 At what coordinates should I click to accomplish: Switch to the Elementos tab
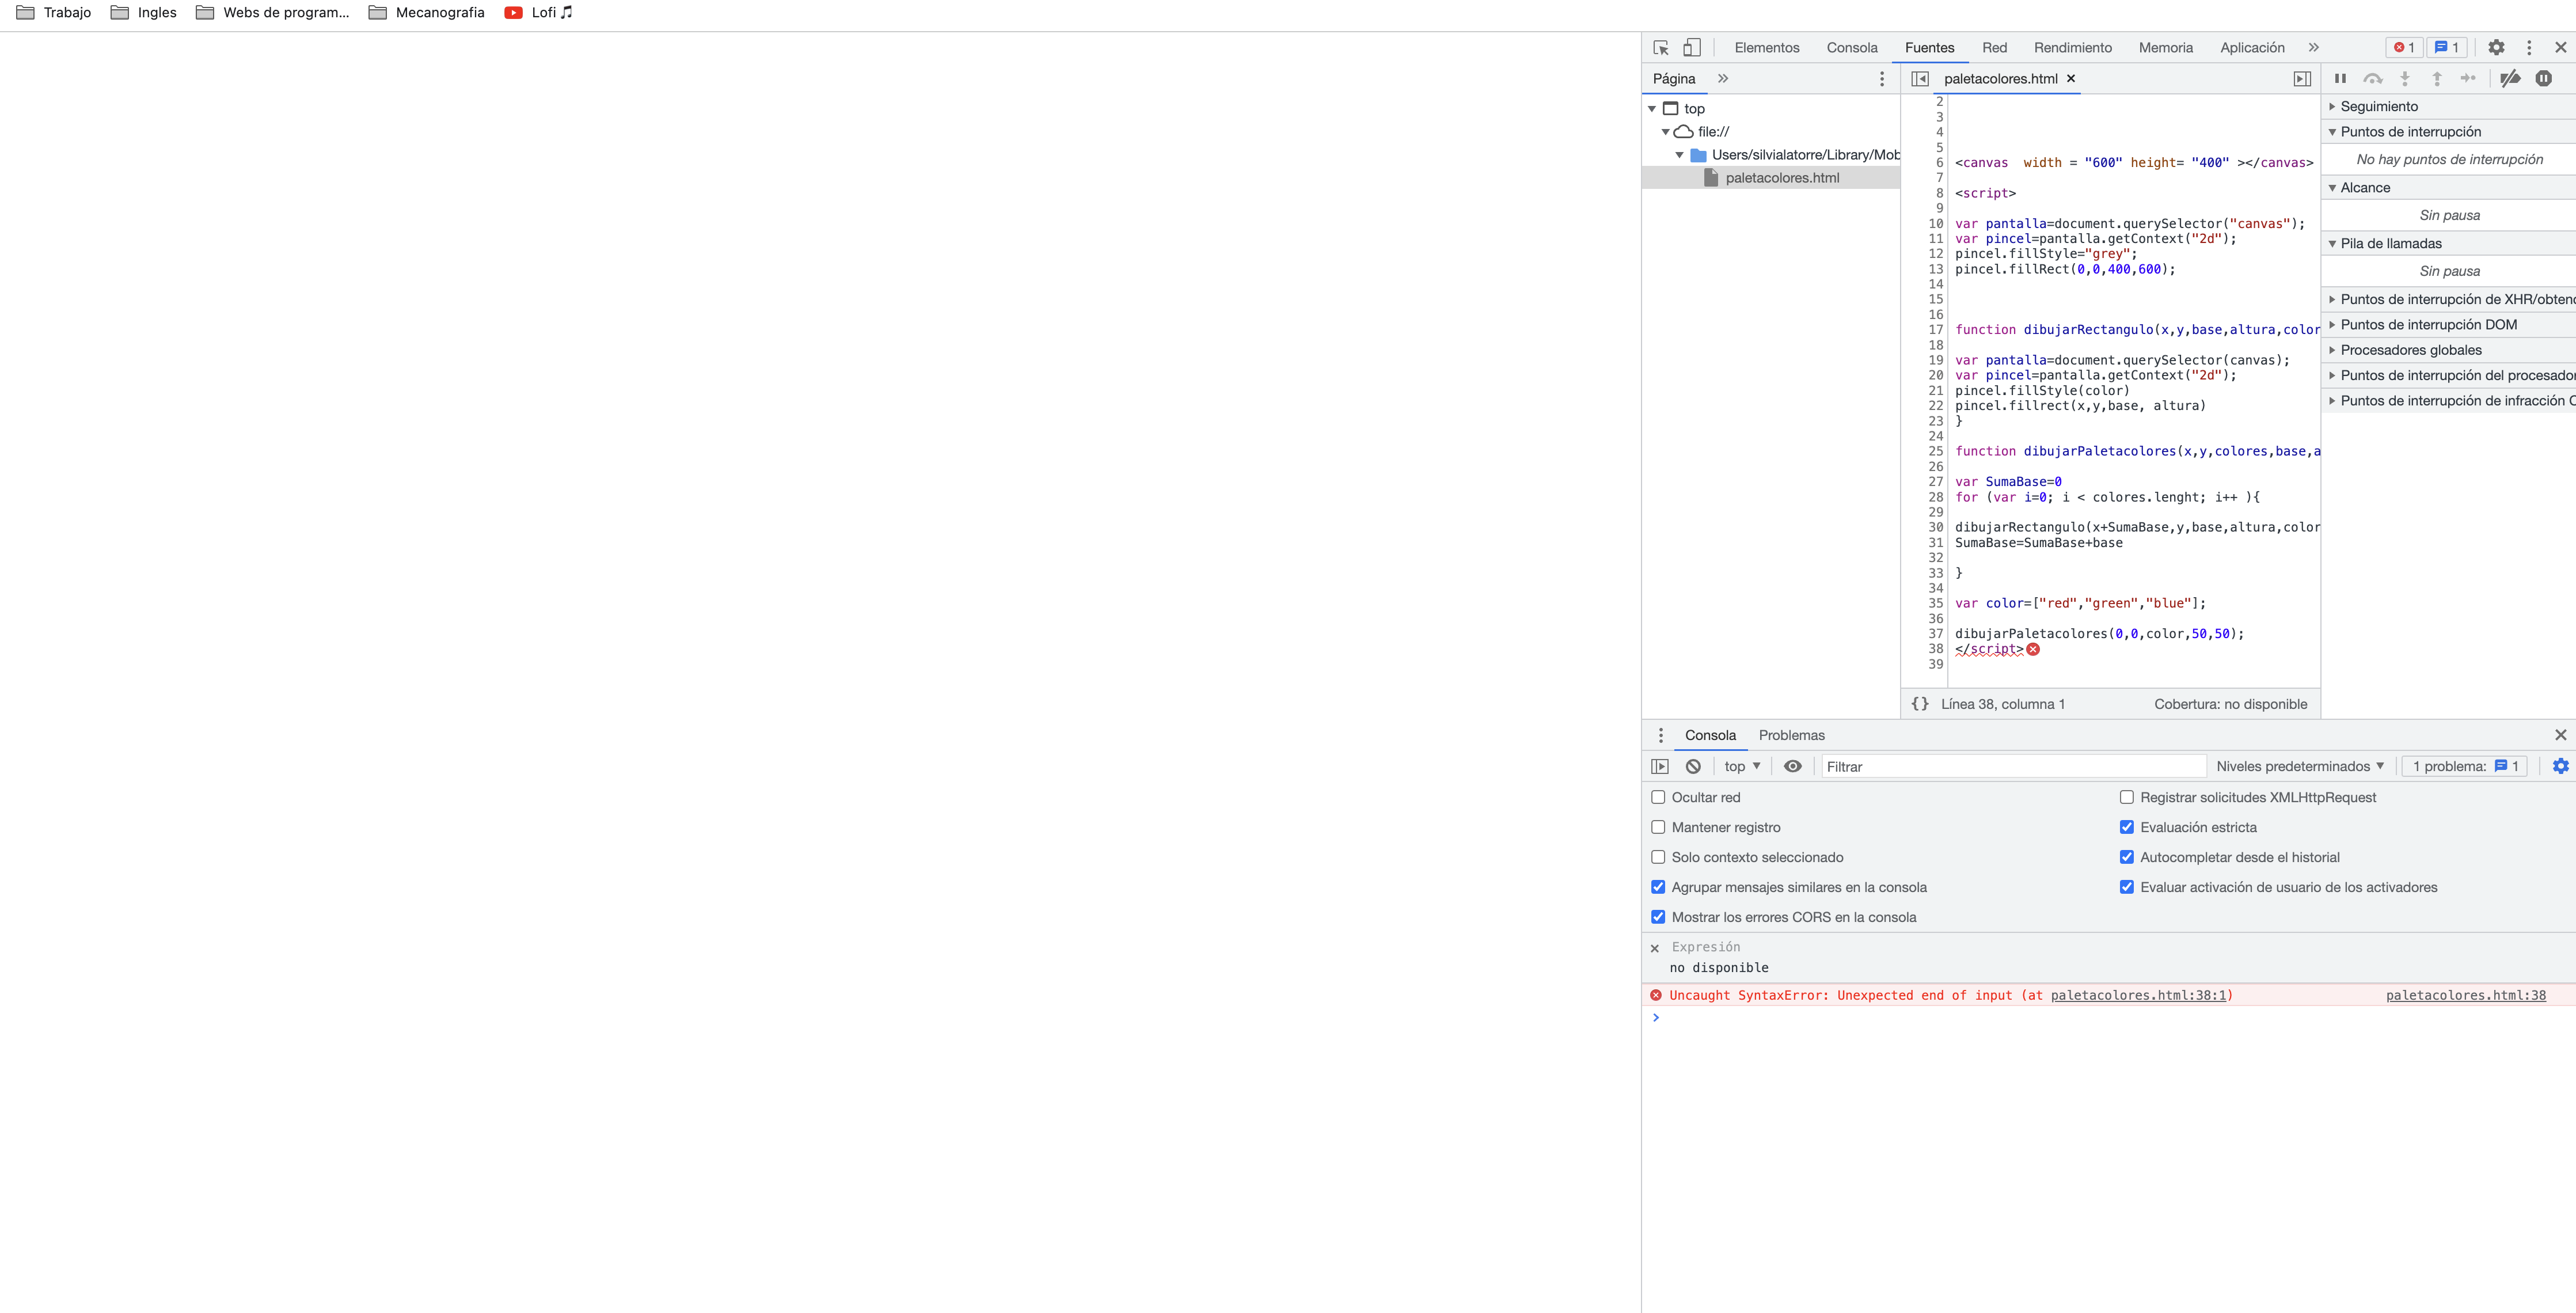pyautogui.click(x=1767, y=47)
